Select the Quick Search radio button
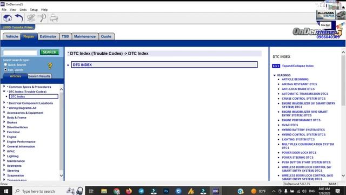The height and width of the screenshot is (195, 346). 5,64
